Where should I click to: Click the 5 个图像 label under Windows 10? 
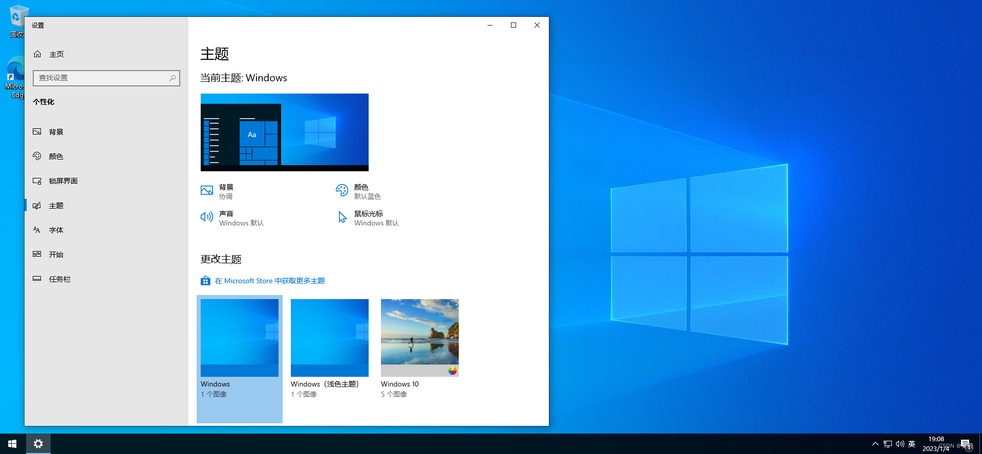(394, 394)
